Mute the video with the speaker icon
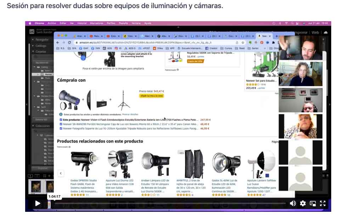The width and height of the screenshot is (339, 215). tap(293, 203)
